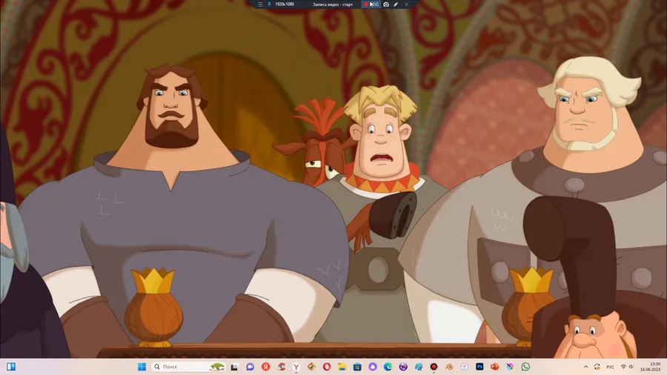Open Task View from the taskbar

click(x=234, y=367)
